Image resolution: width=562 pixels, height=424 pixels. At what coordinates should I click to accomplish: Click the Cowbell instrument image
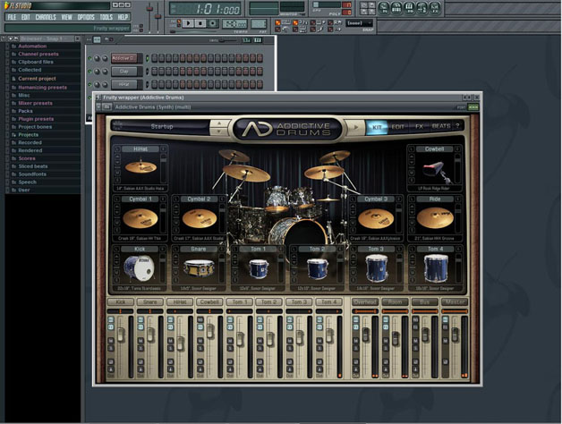click(x=435, y=172)
